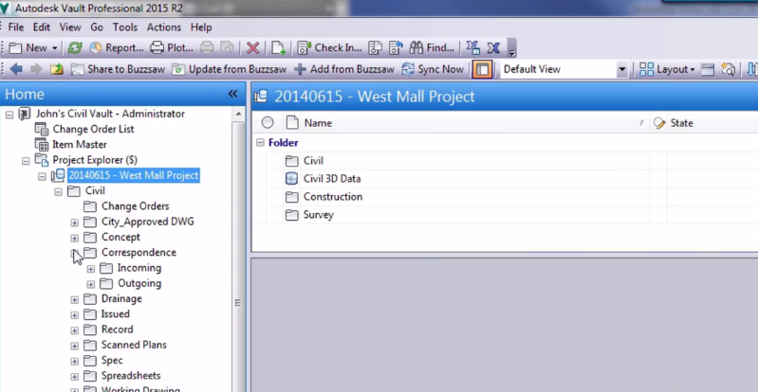Open the Help menu
The height and width of the screenshot is (392, 758).
pyautogui.click(x=201, y=27)
